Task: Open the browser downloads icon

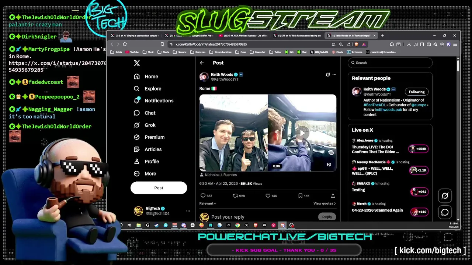Action: pyautogui.click(x=409, y=44)
